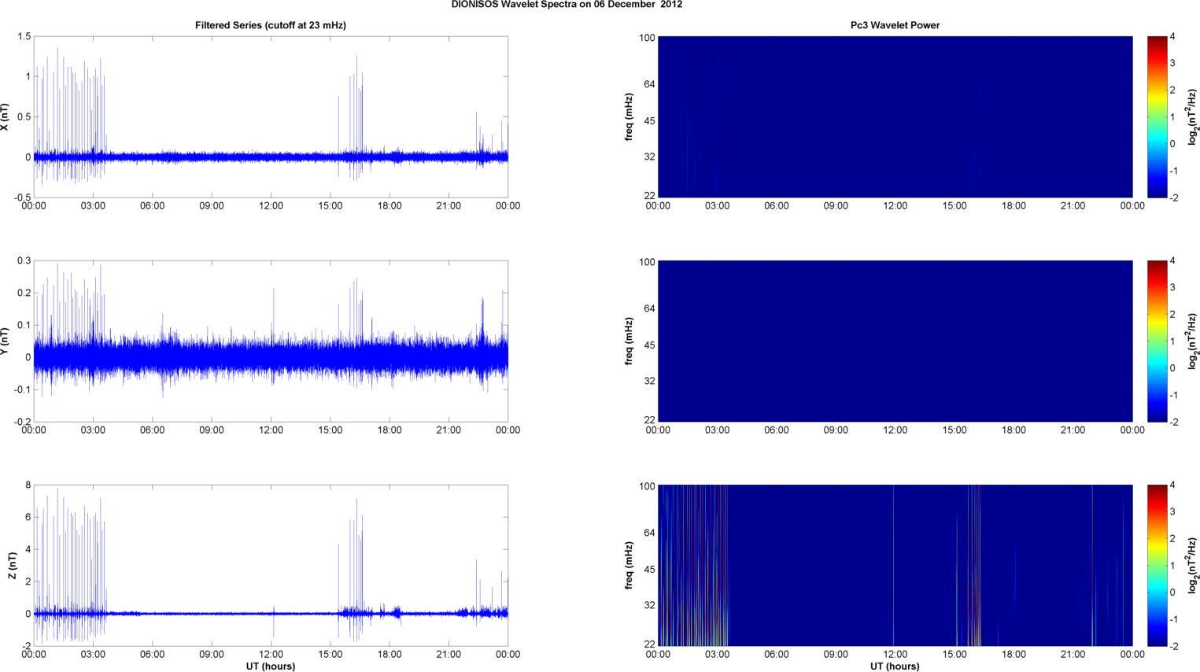Click the '03:00' time tick under the Z series plot
The image size is (1200, 672).
[x=93, y=655]
